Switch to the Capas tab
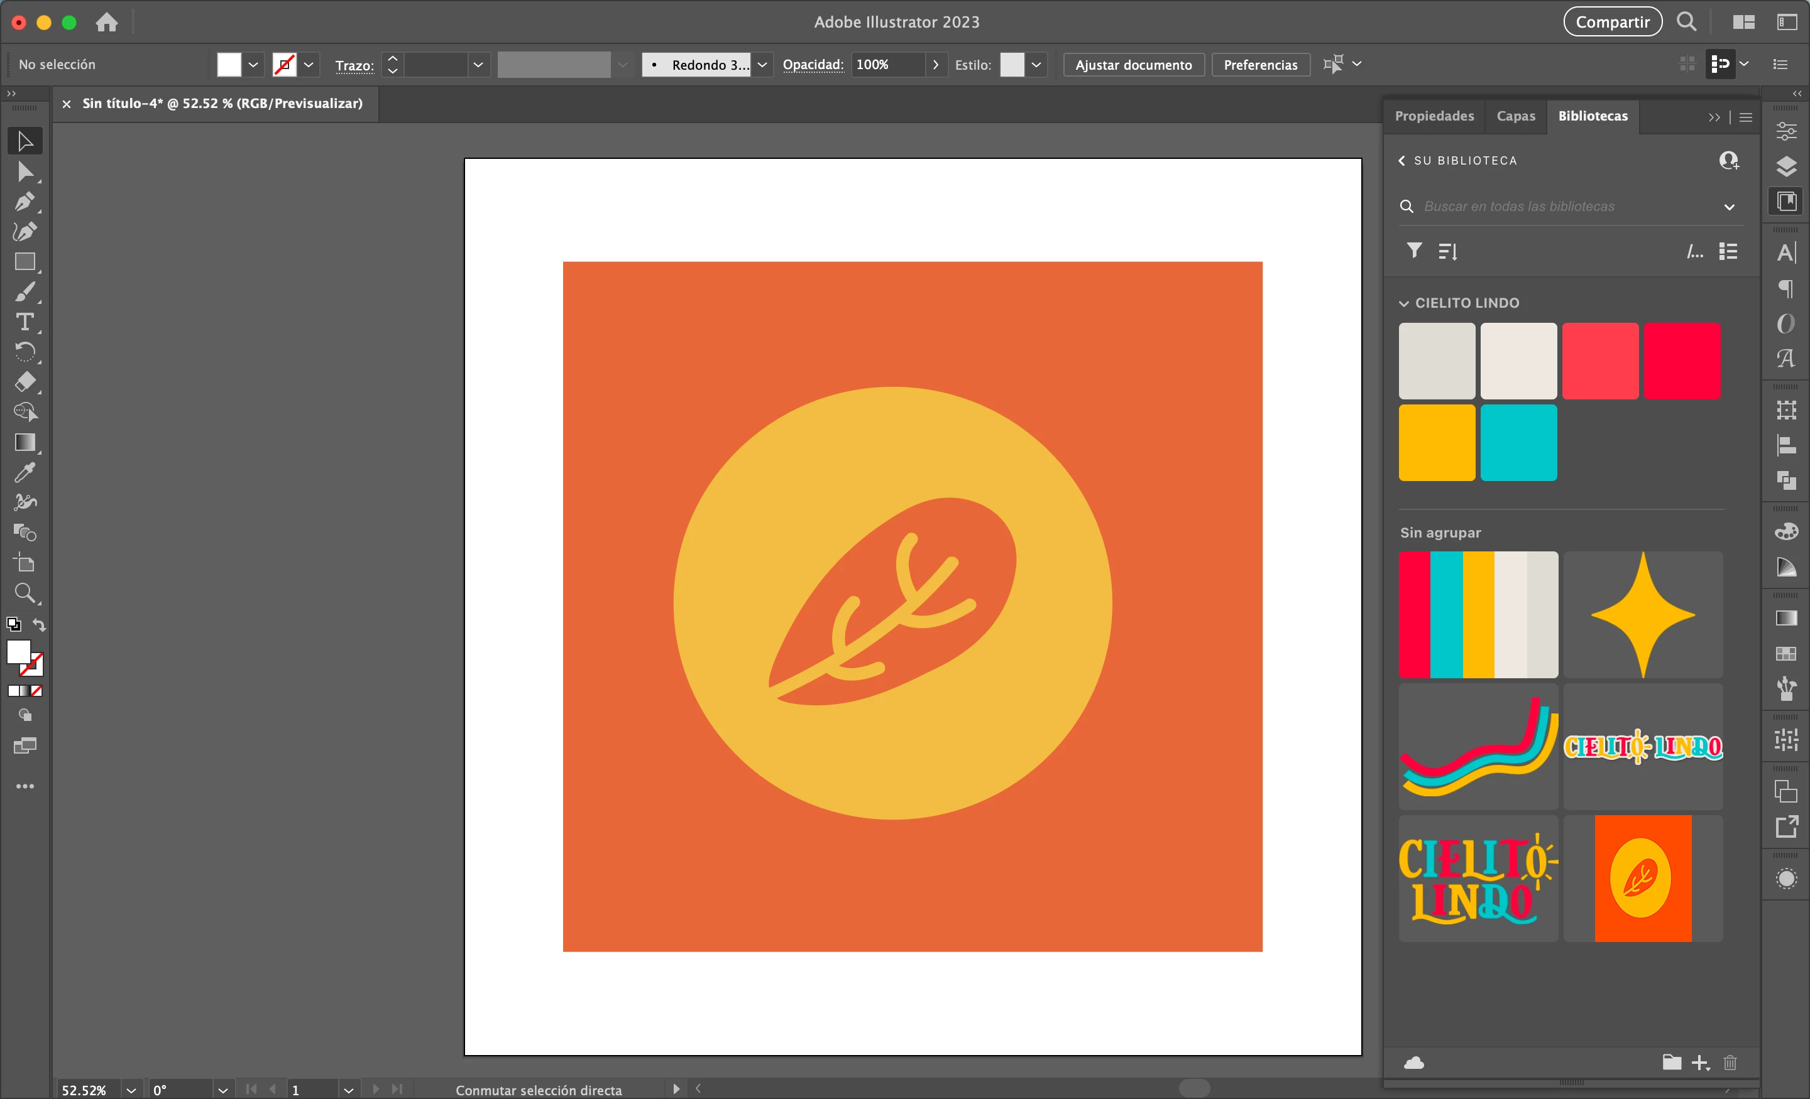Screen dimensions: 1810x1099 point(1515,116)
